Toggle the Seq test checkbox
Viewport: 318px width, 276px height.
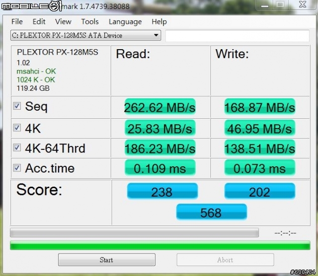pos(17,106)
